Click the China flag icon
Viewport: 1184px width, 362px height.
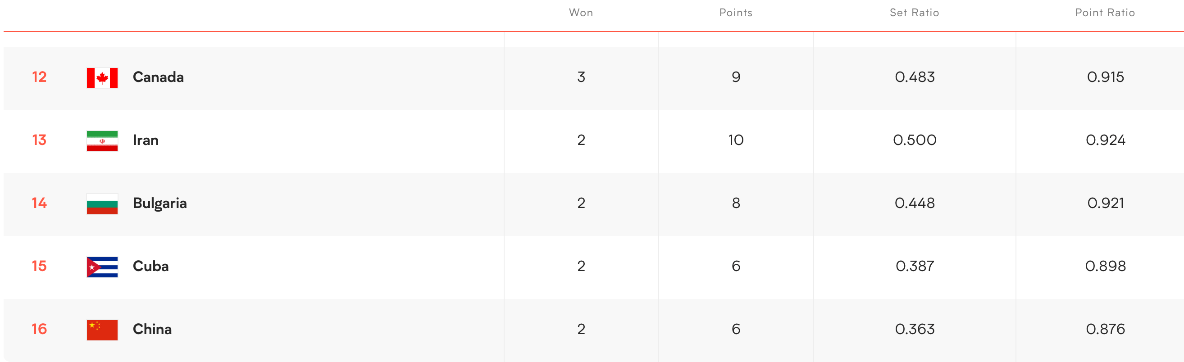102,330
